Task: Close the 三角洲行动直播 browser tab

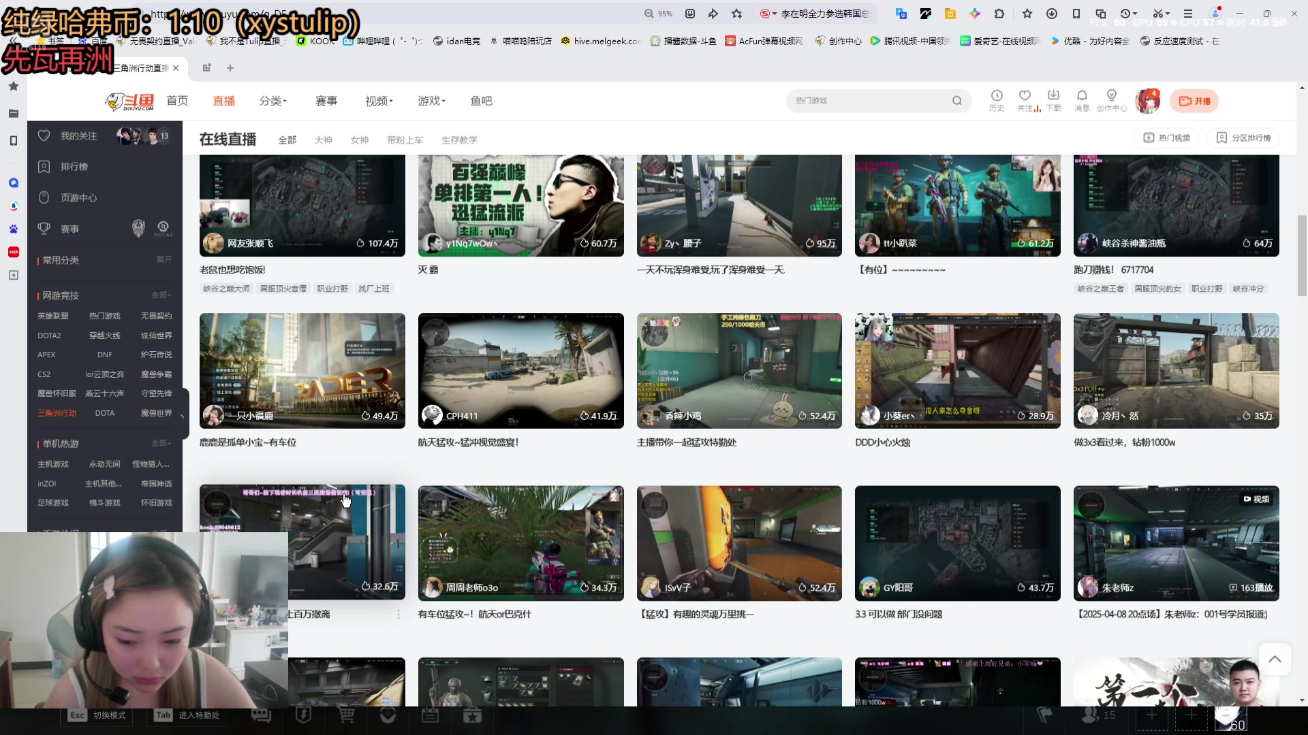Action: pos(176,68)
